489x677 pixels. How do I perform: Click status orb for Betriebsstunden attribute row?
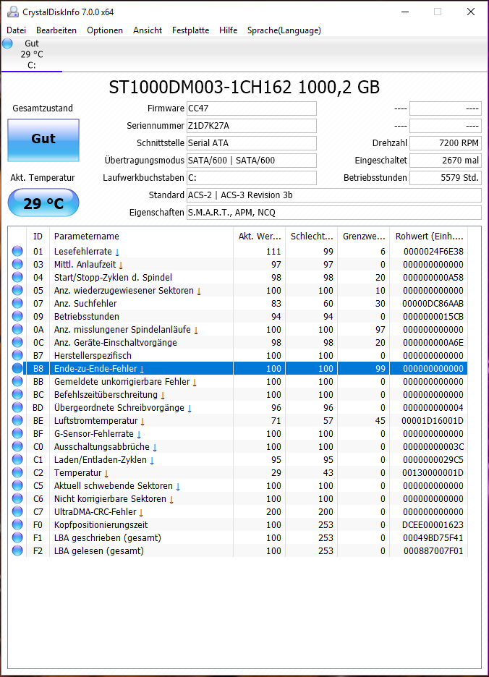point(17,317)
